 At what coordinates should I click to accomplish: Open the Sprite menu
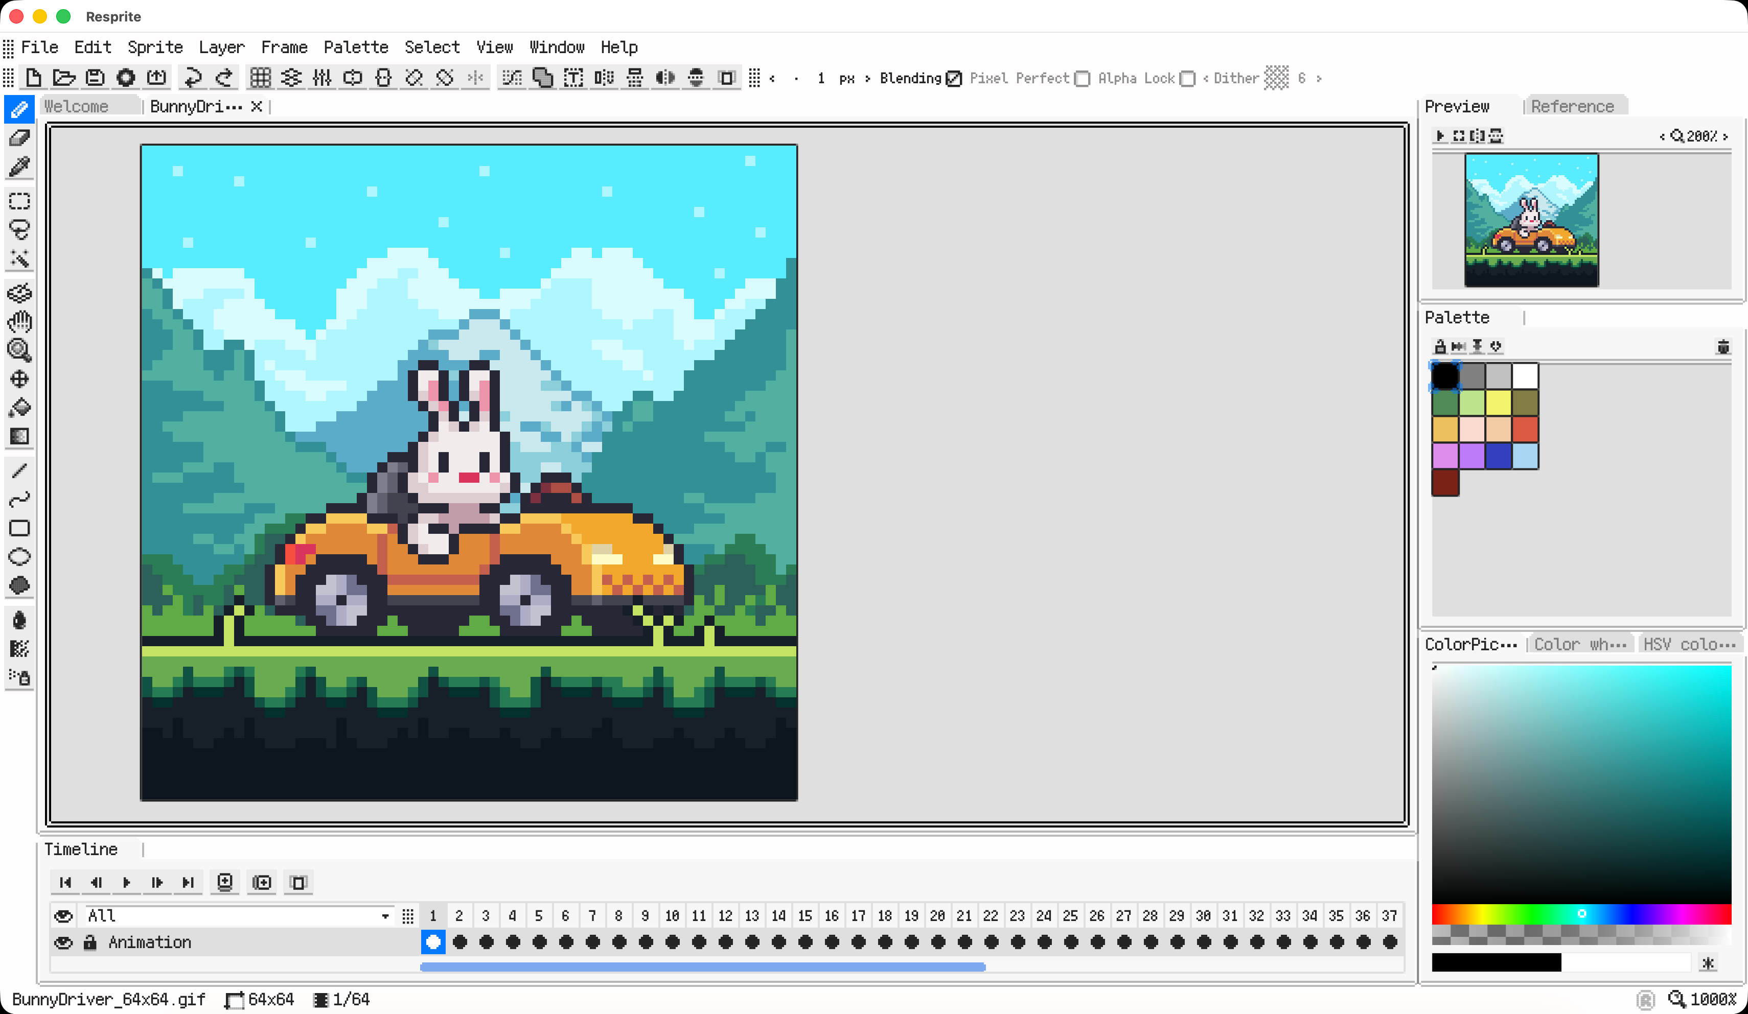pos(155,47)
